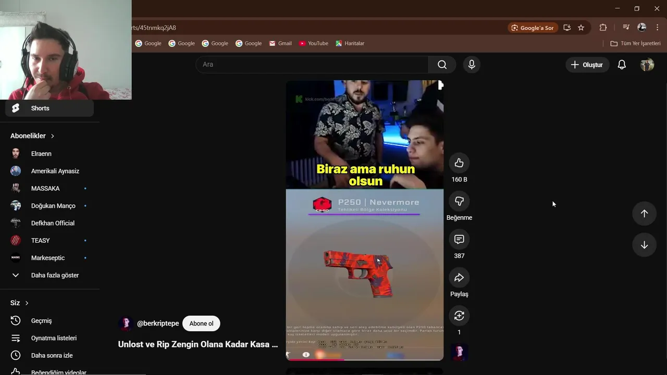Screen dimensions: 667x375
Task: Open Chrome three-dot menu
Action: [x=657, y=28]
